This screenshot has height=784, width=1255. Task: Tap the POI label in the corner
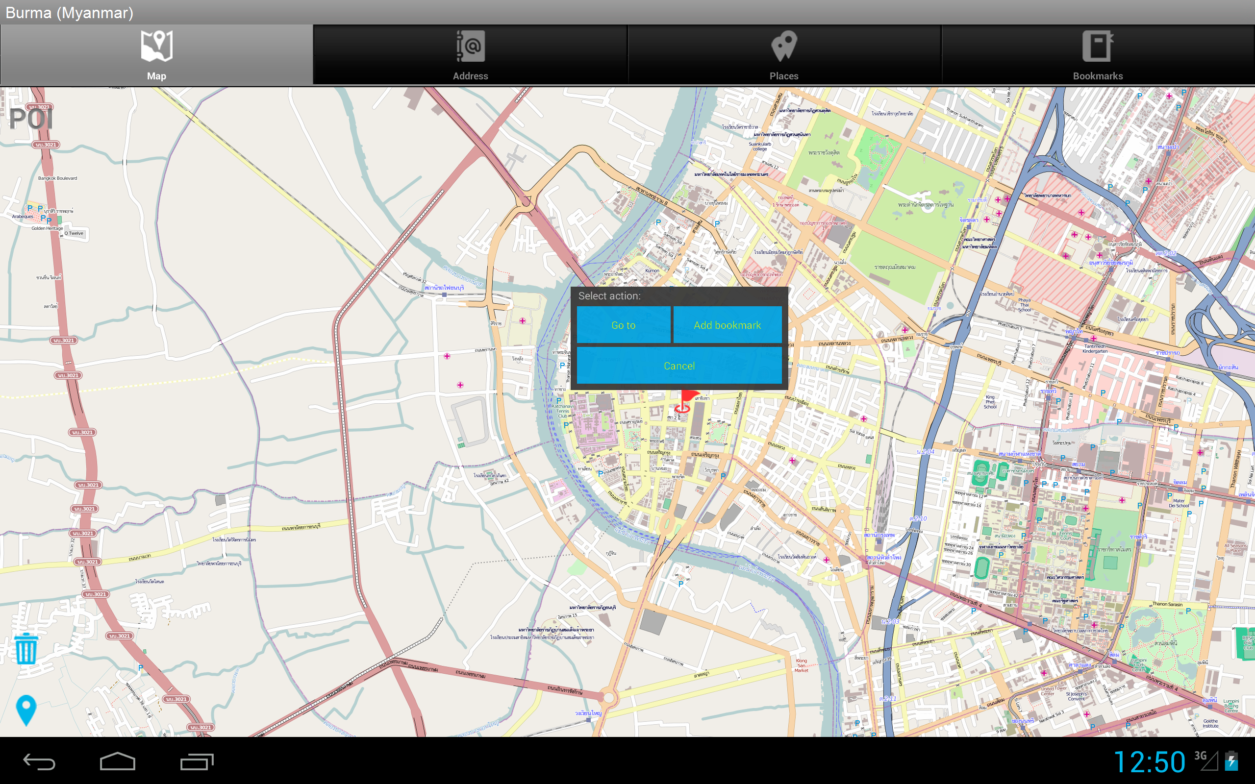click(31, 118)
